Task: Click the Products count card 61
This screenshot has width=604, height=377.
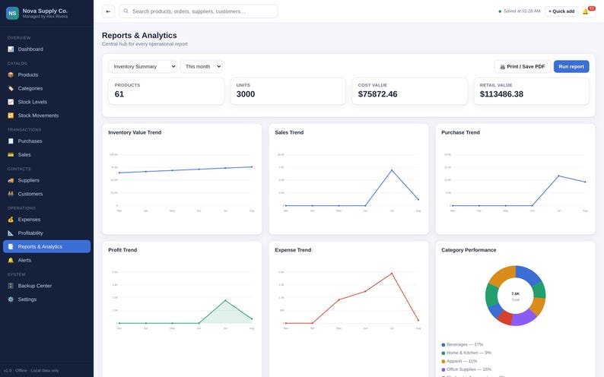Action: (x=166, y=91)
